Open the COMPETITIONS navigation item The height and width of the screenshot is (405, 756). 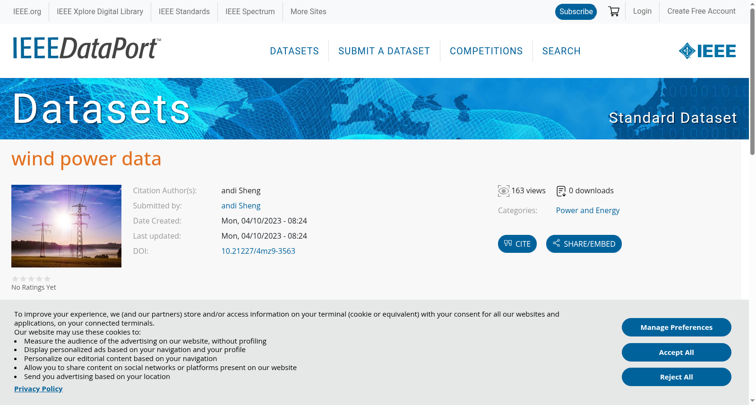click(486, 51)
